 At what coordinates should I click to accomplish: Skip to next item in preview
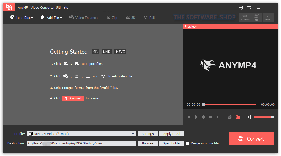click(x=218, y=117)
